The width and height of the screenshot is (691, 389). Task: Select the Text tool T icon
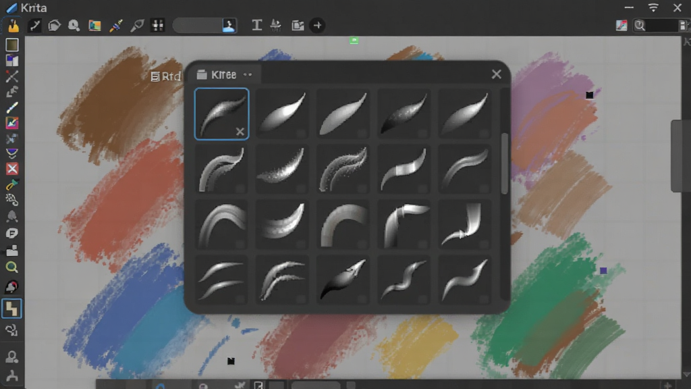coord(256,26)
